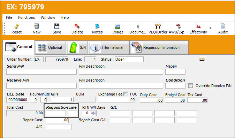
Task: Click the A/C input field
Action: pos(59,127)
